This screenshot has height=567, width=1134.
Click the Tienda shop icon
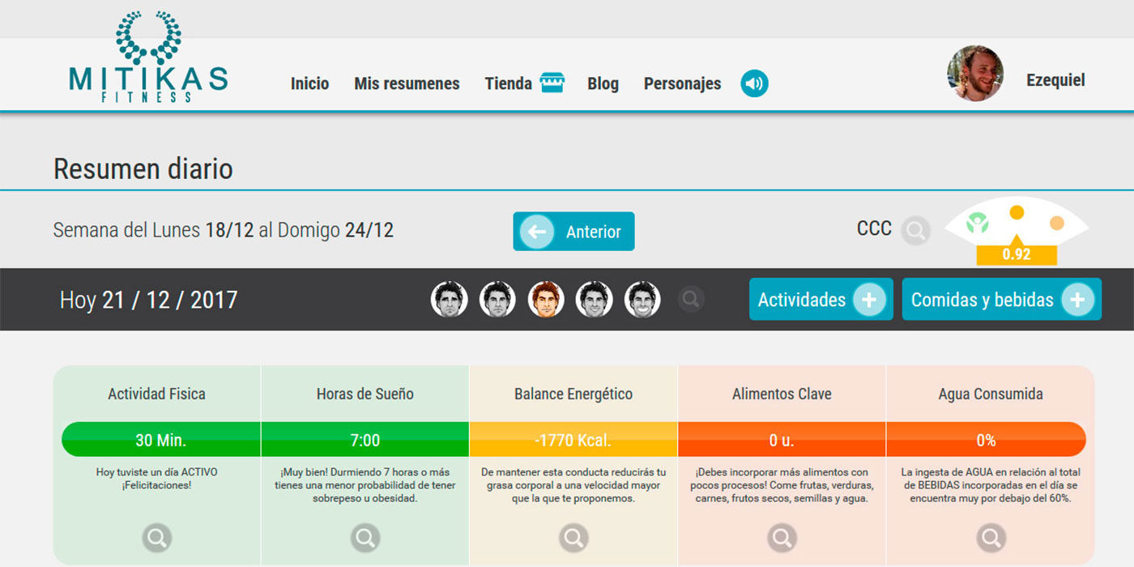[x=552, y=83]
